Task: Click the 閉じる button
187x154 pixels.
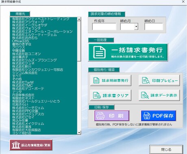Action: coord(166,150)
